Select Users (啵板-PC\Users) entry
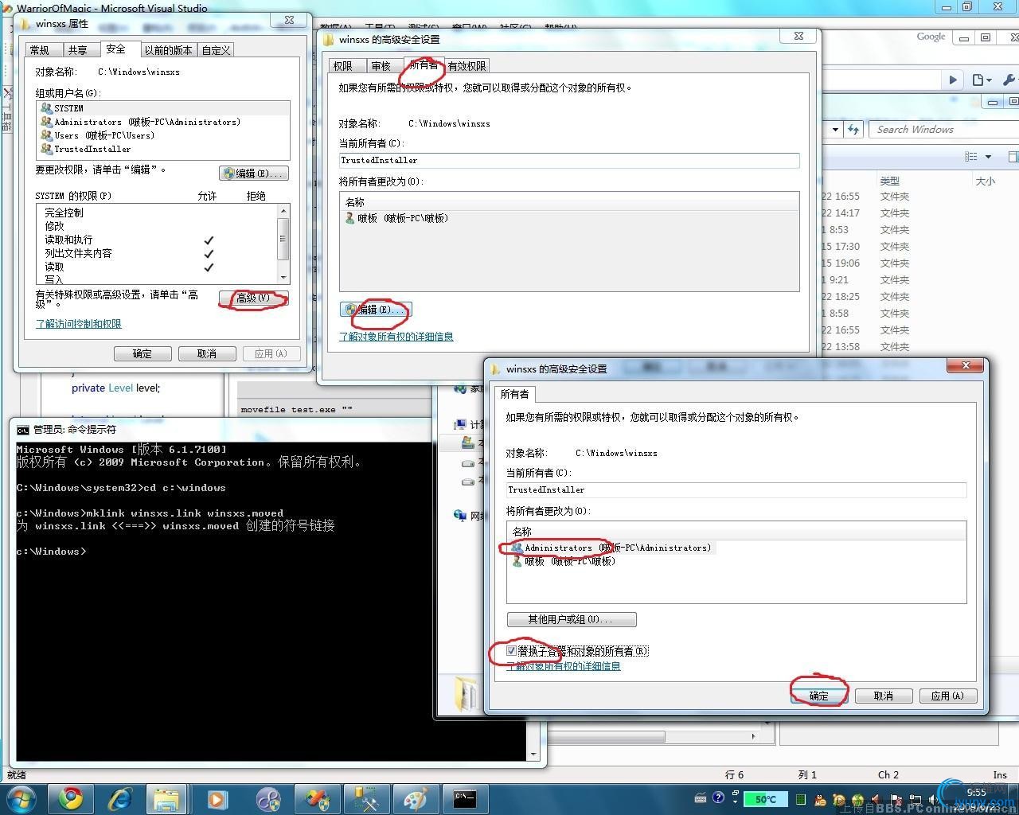 (163, 135)
